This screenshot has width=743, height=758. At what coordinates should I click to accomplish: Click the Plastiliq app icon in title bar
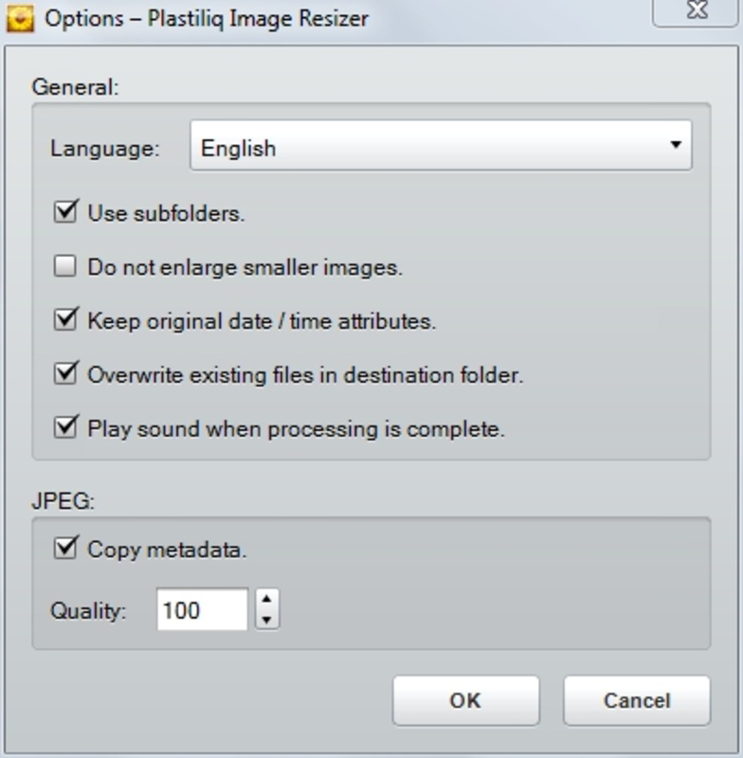[20, 19]
